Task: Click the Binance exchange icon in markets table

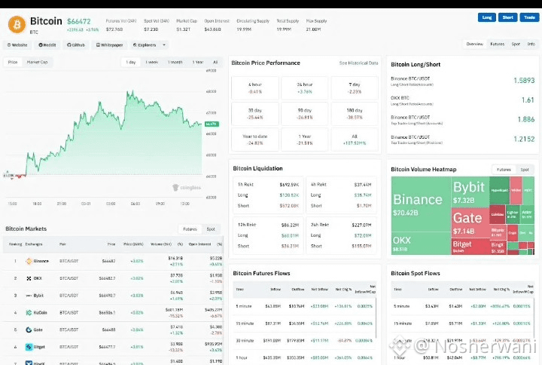Action: 29,261
